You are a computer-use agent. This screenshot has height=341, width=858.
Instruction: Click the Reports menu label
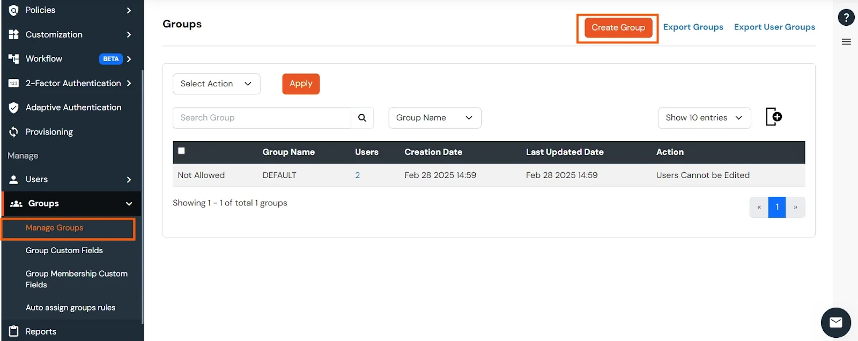pos(41,331)
